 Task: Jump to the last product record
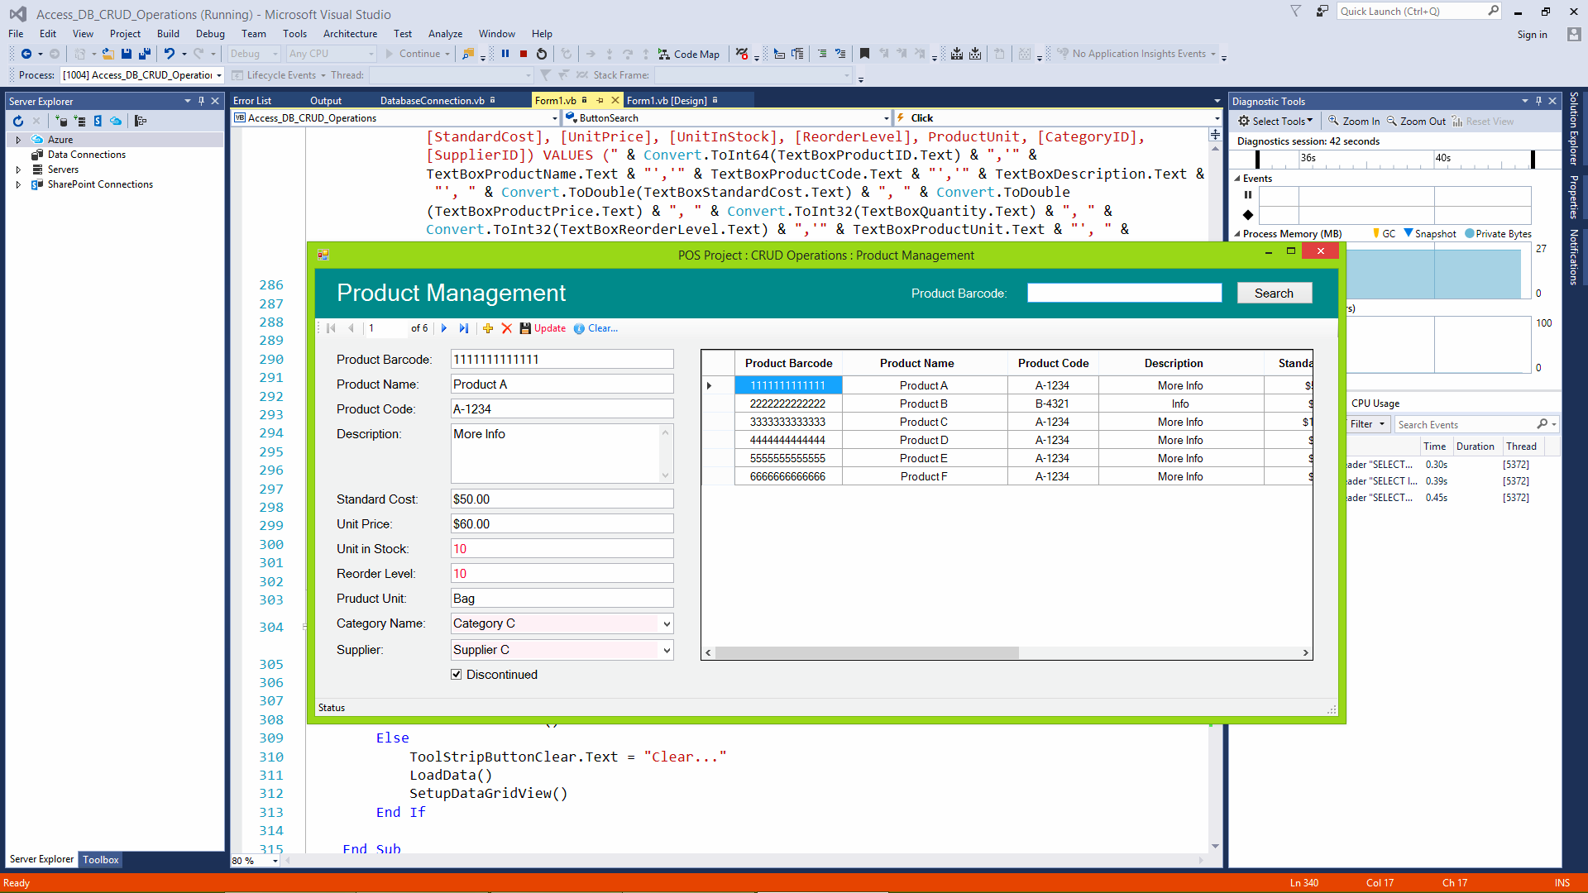[x=464, y=328]
